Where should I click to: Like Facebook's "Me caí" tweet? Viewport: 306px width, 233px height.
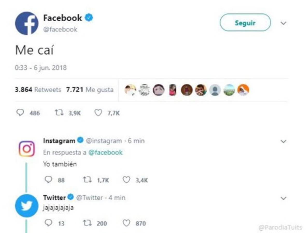click(x=98, y=113)
